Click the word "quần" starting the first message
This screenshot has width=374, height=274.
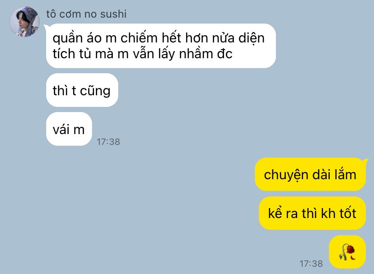[x=67, y=38]
